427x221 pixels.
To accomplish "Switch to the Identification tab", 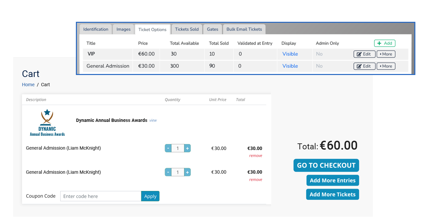I will pos(96,29).
